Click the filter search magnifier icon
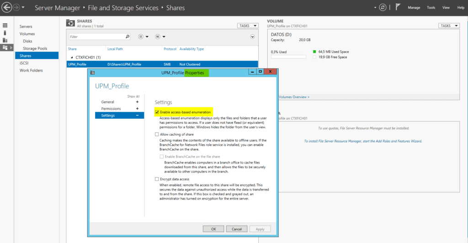The height and width of the screenshot is (243, 468). (x=128, y=37)
